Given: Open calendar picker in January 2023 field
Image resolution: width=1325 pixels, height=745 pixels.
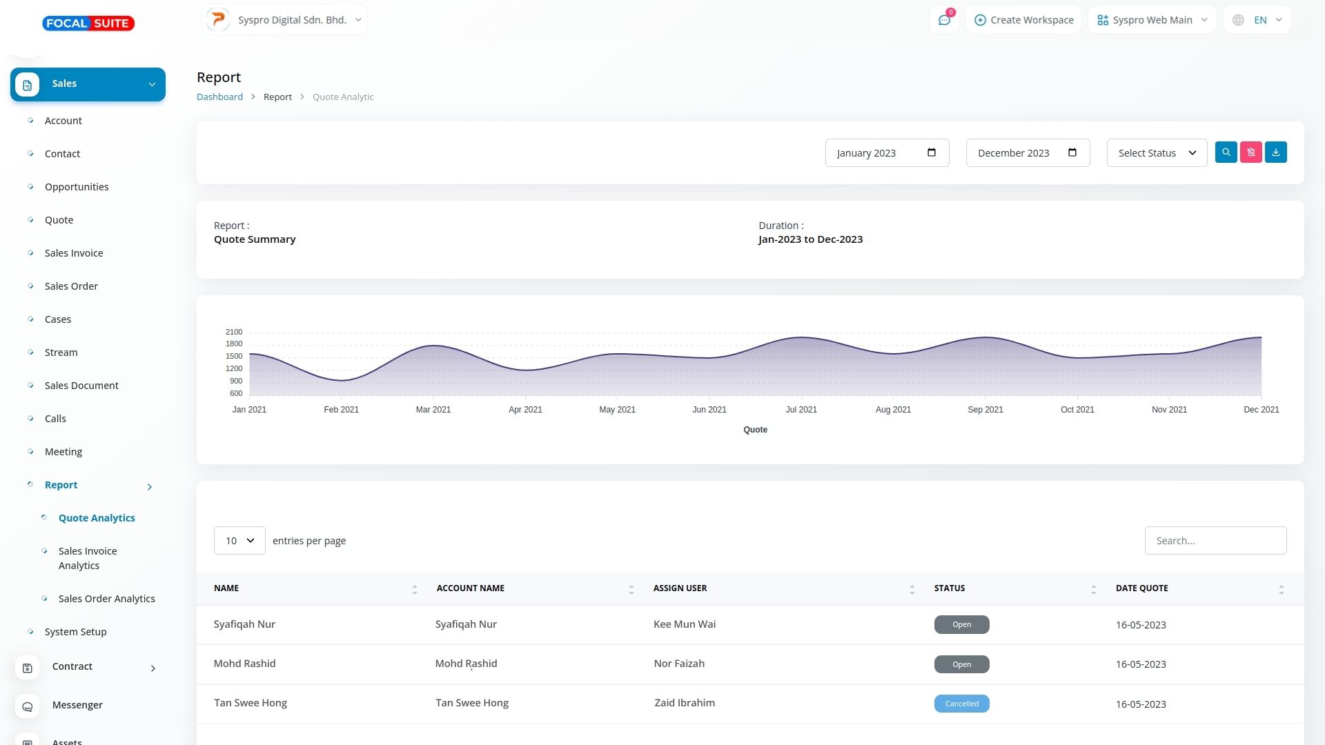Looking at the screenshot, I should (931, 152).
